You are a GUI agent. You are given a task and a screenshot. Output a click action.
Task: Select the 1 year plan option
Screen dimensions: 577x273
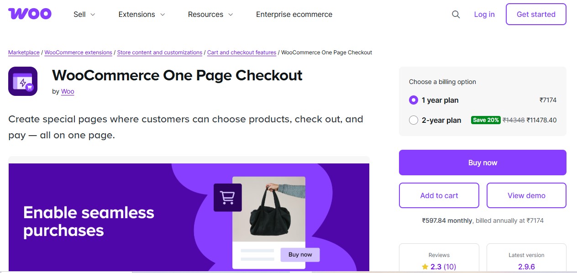coord(414,100)
